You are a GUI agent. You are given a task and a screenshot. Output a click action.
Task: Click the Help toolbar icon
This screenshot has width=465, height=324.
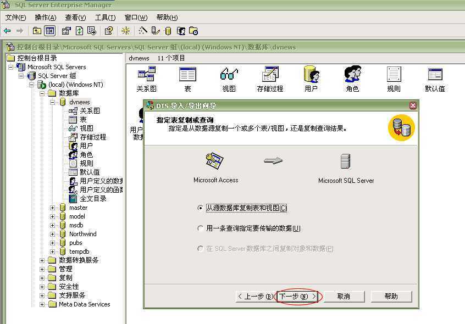coord(109,31)
